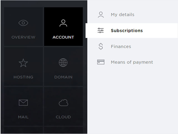This screenshot has height=134, width=178.
Task: Open the My details text link
Action: tap(122, 15)
